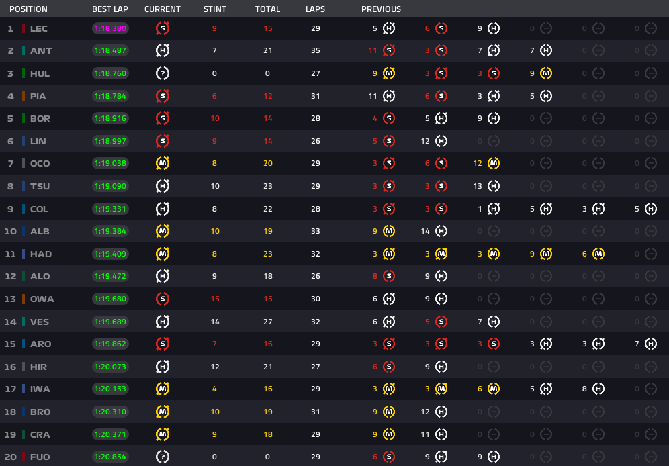
Task: Click the 1:20.854 lap time badge
Action: tap(109, 457)
